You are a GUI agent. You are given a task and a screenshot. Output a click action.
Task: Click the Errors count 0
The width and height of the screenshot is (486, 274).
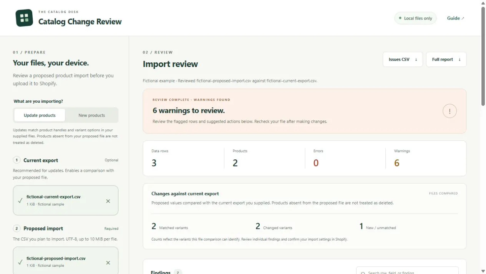pos(316,163)
